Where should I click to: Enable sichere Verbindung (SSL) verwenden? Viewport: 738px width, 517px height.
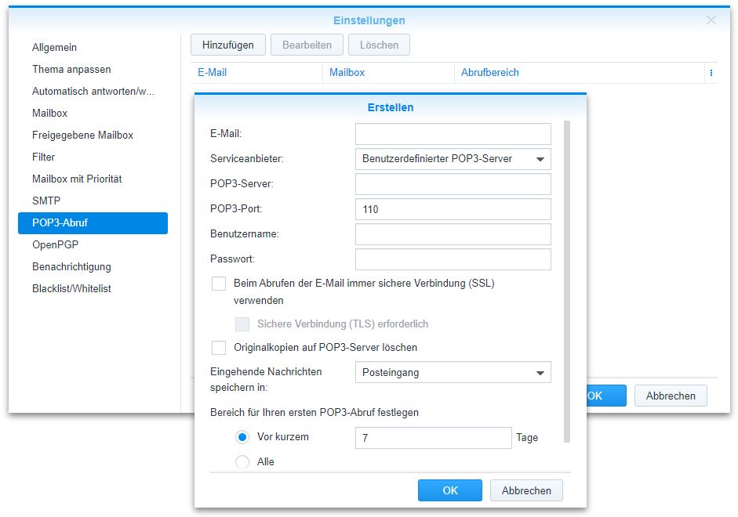[x=219, y=284]
